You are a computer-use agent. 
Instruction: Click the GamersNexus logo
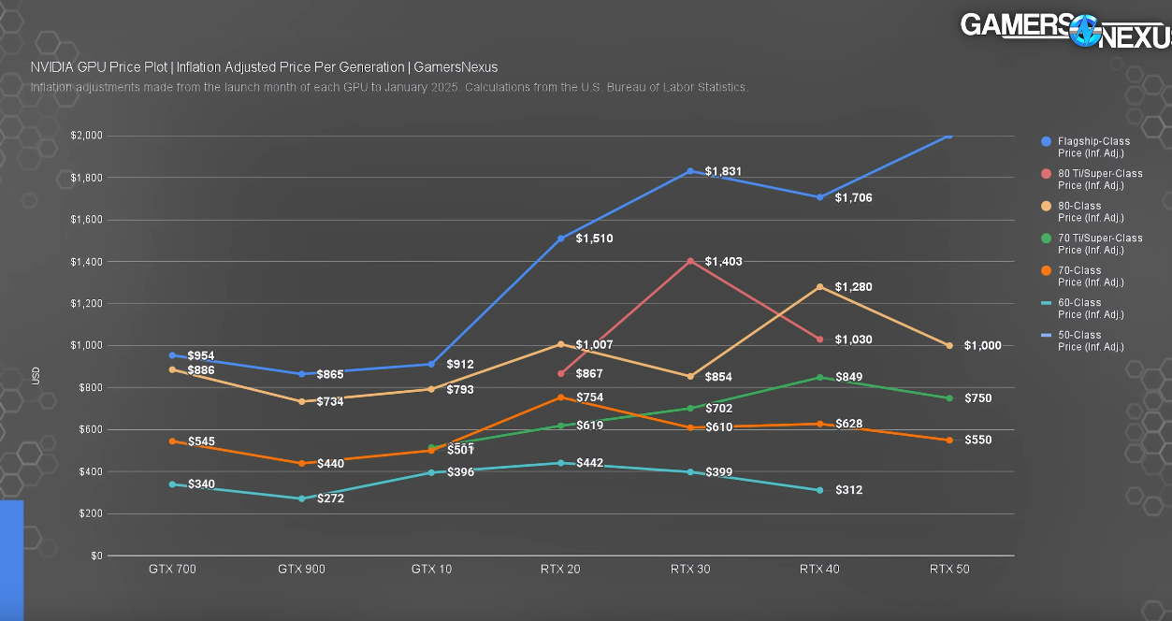[x=1066, y=30]
